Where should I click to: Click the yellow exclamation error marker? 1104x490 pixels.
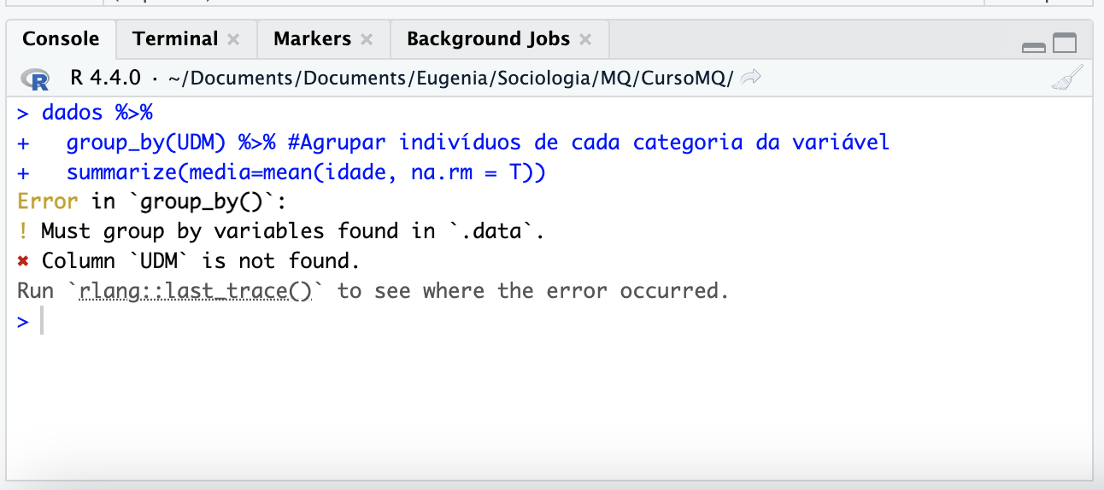[23, 230]
